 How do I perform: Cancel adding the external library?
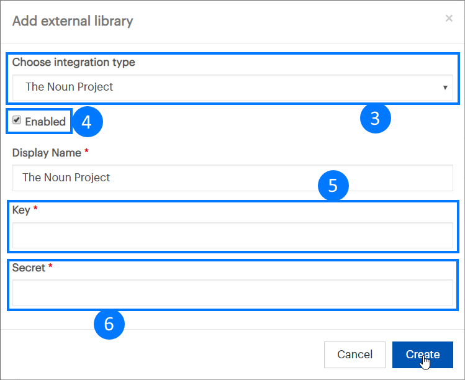pyautogui.click(x=354, y=355)
